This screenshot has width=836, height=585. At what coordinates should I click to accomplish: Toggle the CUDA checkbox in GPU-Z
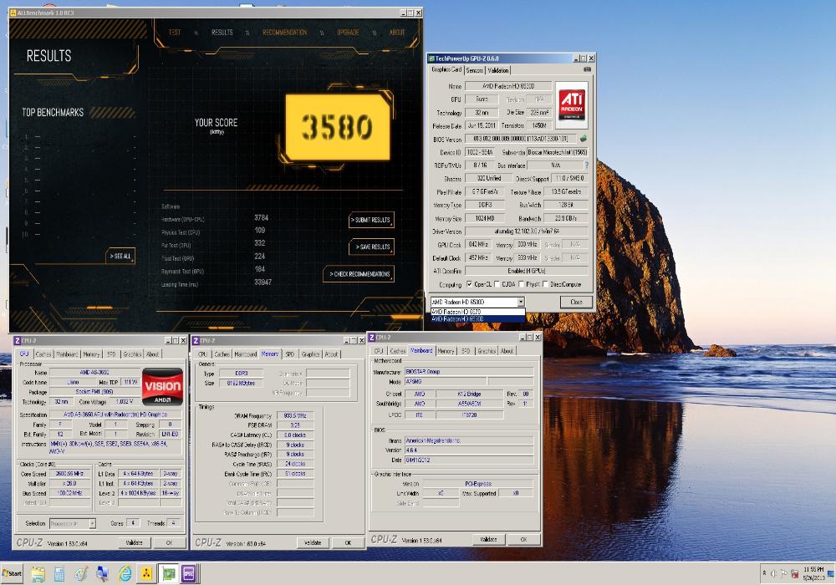(x=497, y=284)
